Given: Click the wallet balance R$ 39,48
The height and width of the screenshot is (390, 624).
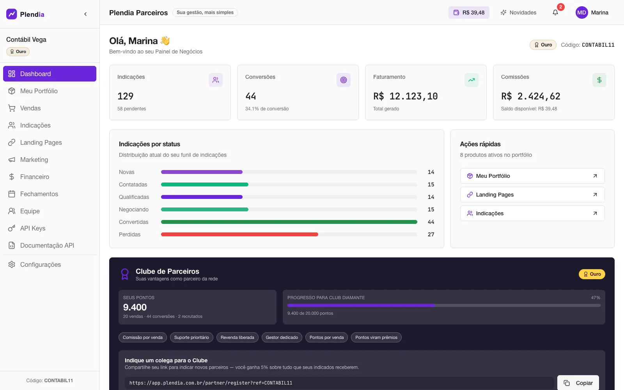Looking at the screenshot, I should coord(469,12).
